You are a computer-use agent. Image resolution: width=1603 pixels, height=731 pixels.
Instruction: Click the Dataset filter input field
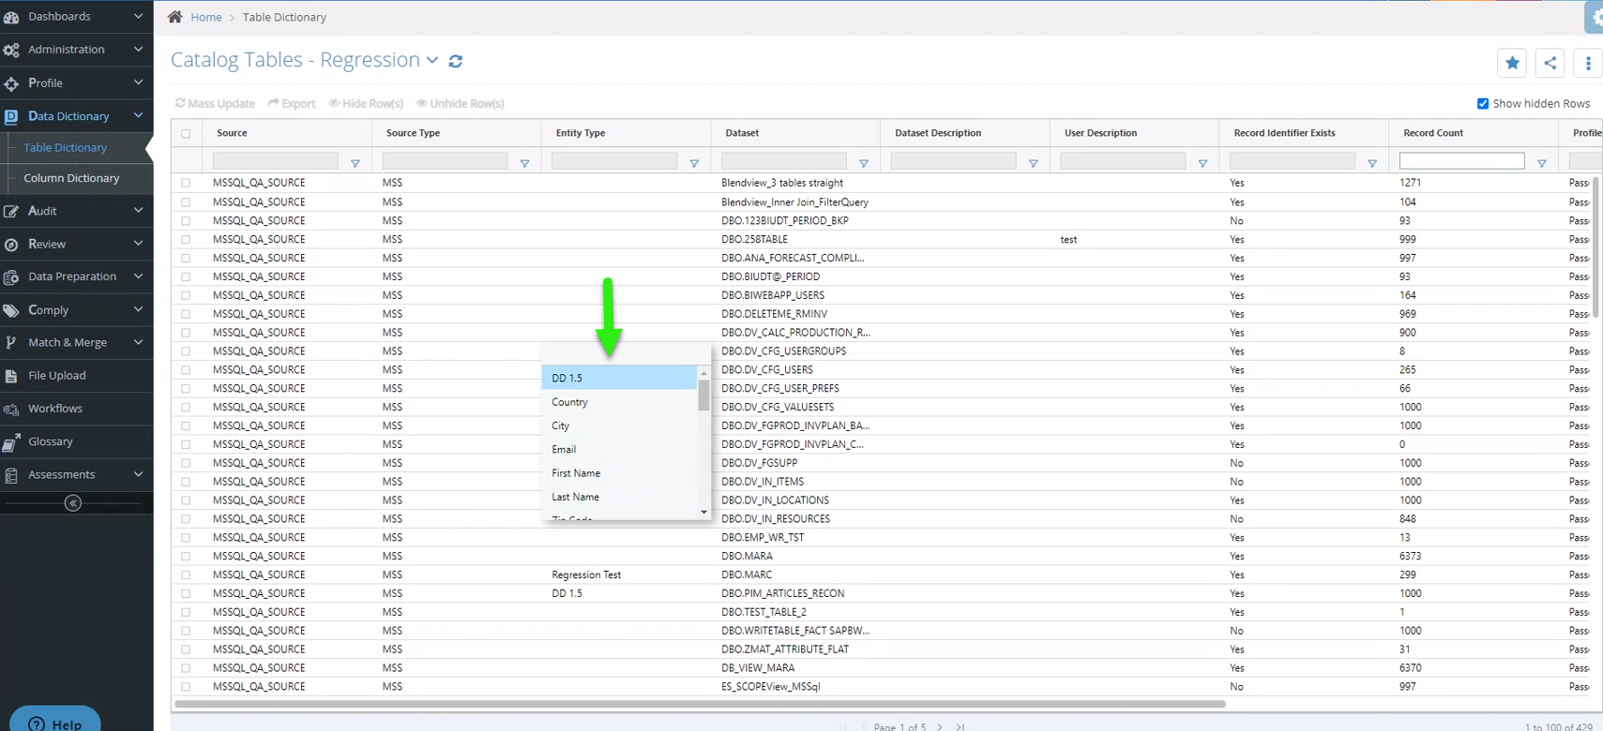click(783, 161)
